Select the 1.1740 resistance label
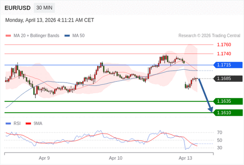The width and height of the screenshot is (244, 165). [224, 54]
